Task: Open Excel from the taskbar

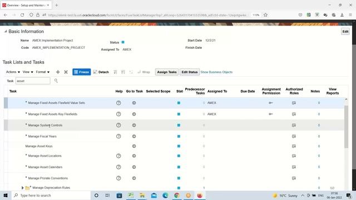Action: click(131, 195)
